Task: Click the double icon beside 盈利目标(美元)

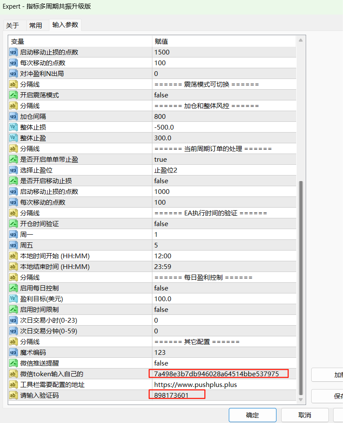Action: point(13,299)
